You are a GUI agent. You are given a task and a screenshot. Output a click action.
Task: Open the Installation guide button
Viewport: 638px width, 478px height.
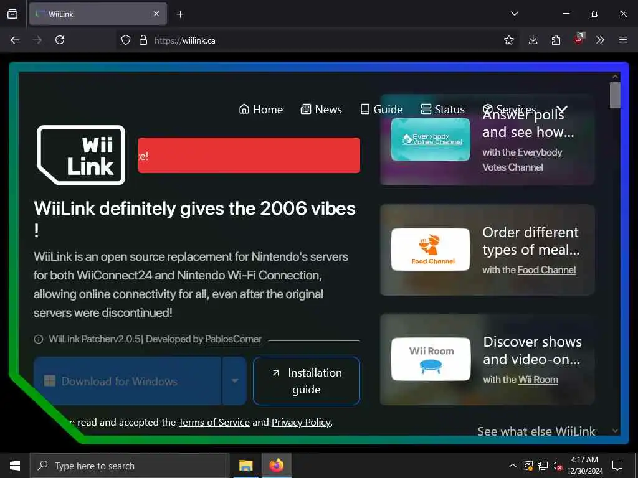(307, 381)
